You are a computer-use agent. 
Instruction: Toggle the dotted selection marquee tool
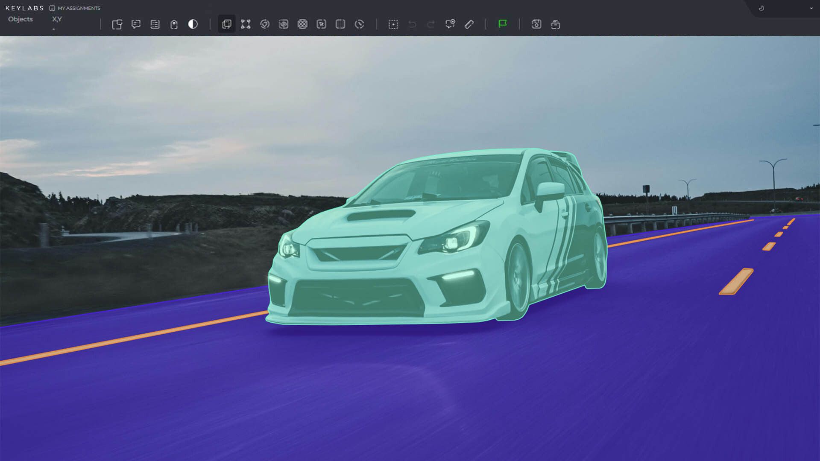[393, 24]
